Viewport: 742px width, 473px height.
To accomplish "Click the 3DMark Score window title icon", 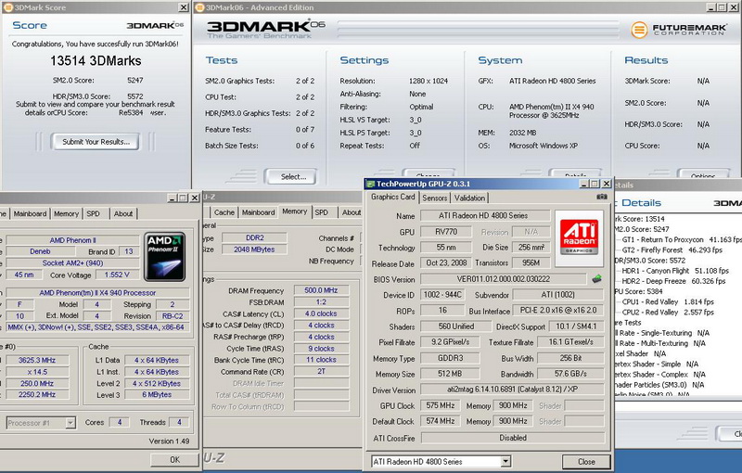I will point(7,7).
